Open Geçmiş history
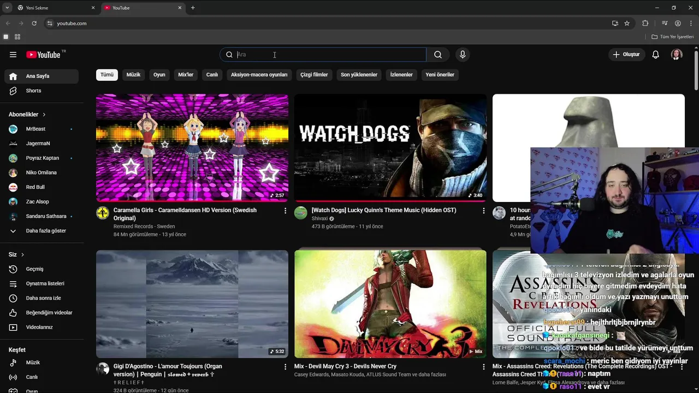Viewport: 699px width, 393px height. [42, 269]
